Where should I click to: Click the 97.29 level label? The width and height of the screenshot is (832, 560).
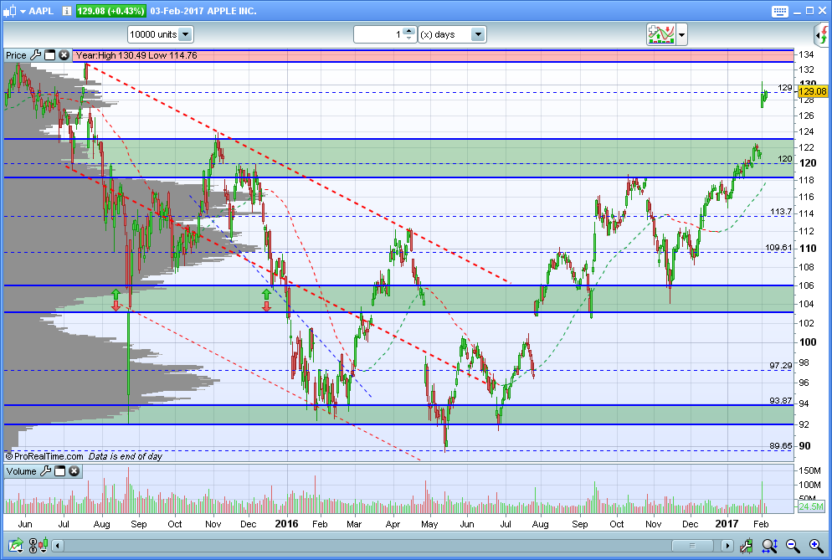coord(781,365)
